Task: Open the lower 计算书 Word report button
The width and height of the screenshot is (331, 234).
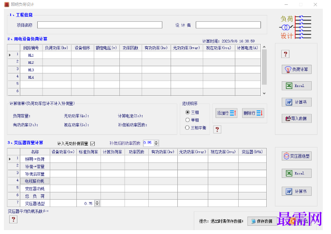Action: click(x=296, y=191)
